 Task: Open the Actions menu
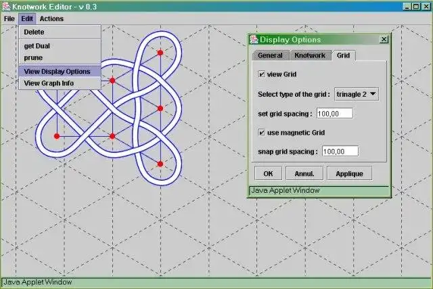pos(51,19)
